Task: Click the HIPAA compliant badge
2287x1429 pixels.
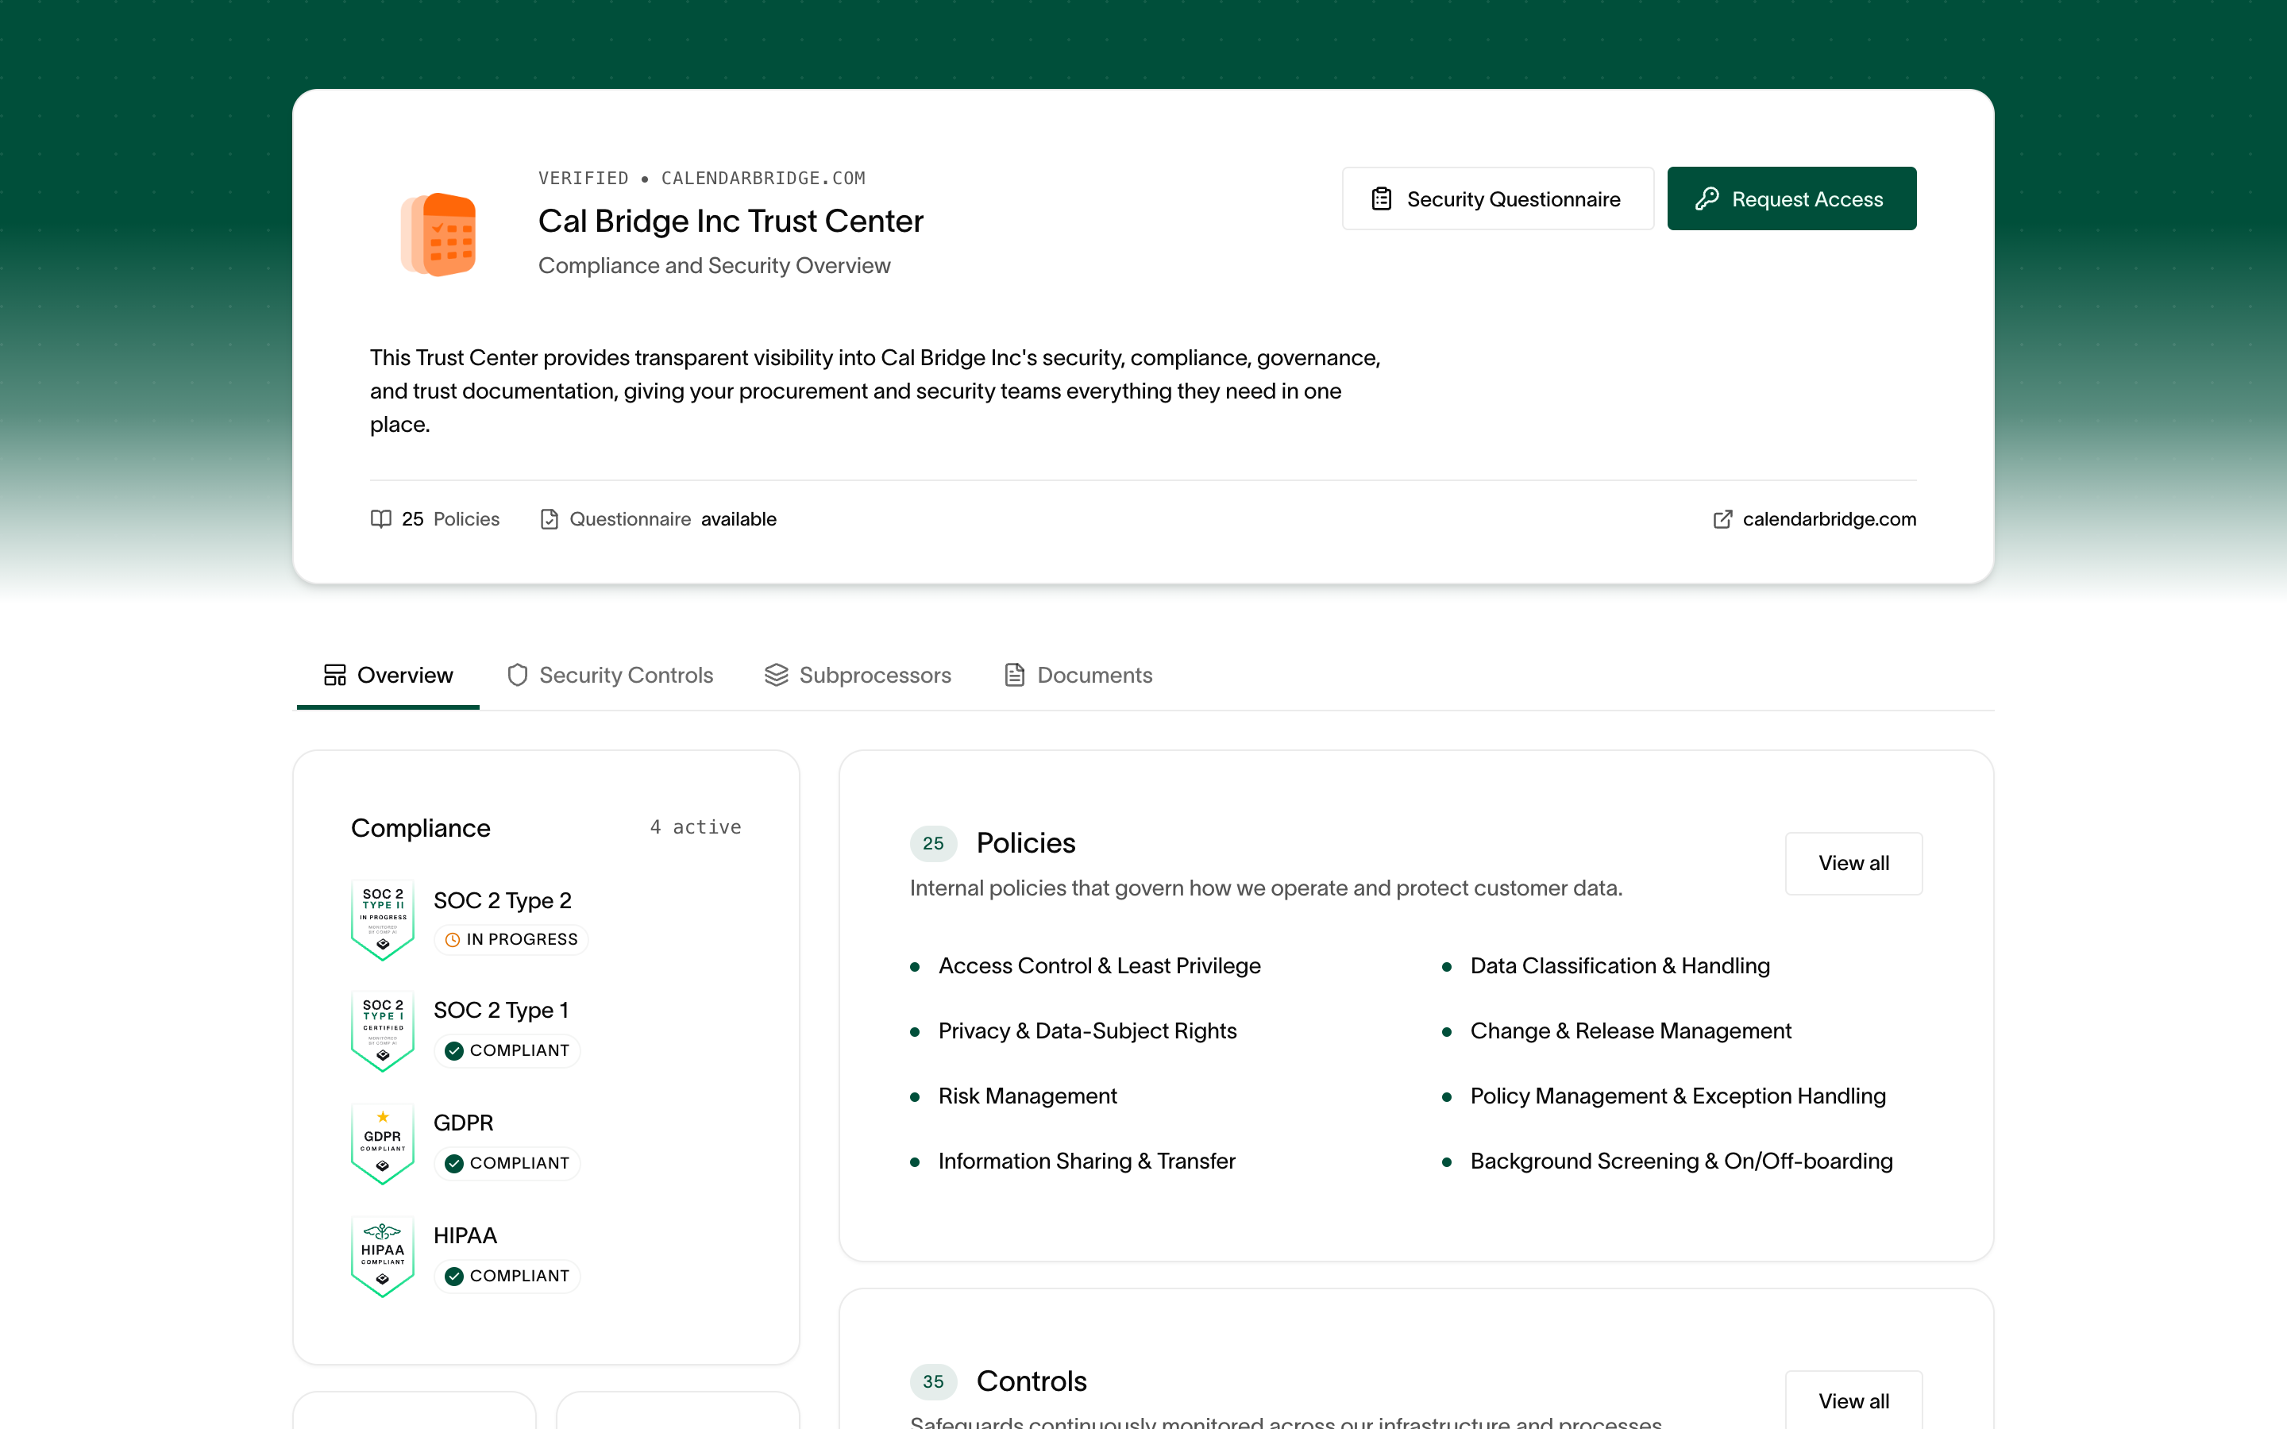Action: (383, 1256)
